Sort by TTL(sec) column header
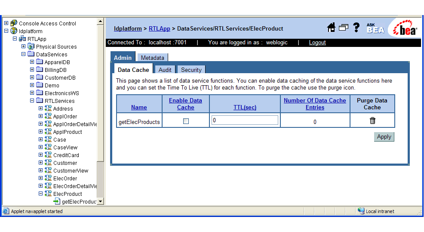Viewport: 424px width, 232px height. [245, 108]
